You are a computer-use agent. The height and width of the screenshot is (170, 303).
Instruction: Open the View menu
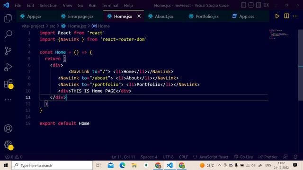67,5
